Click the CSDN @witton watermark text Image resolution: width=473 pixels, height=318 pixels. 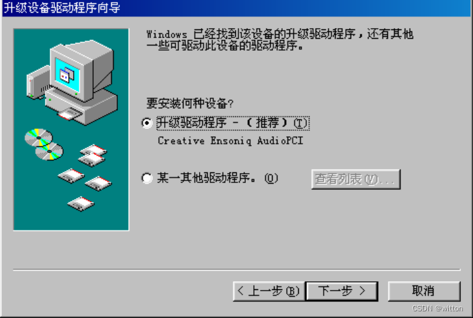(x=437, y=309)
